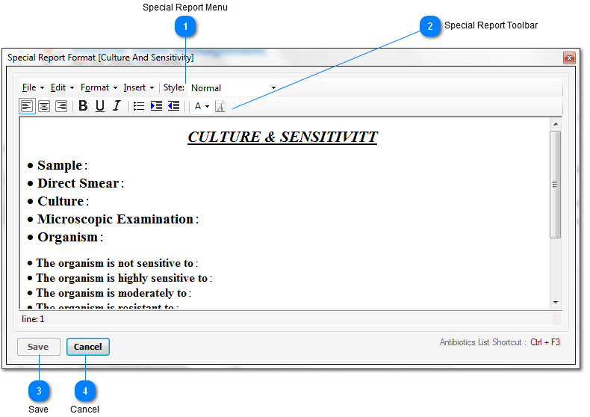590x417 pixels.
Task: Align text left in the toolbar
Action: [x=27, y=106]
